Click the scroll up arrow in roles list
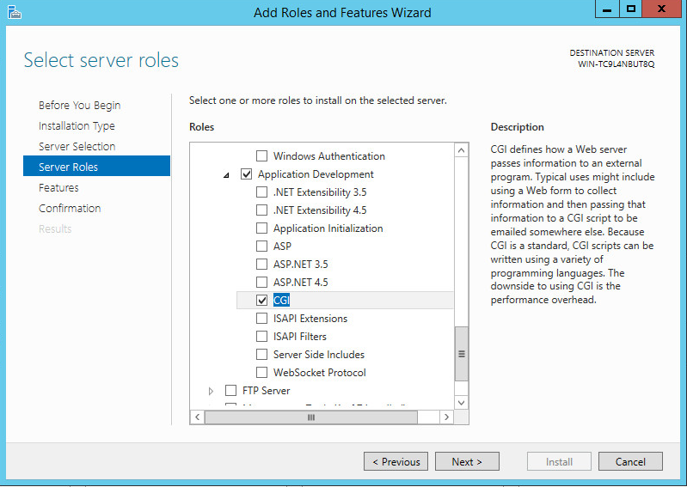 [461, 150]
